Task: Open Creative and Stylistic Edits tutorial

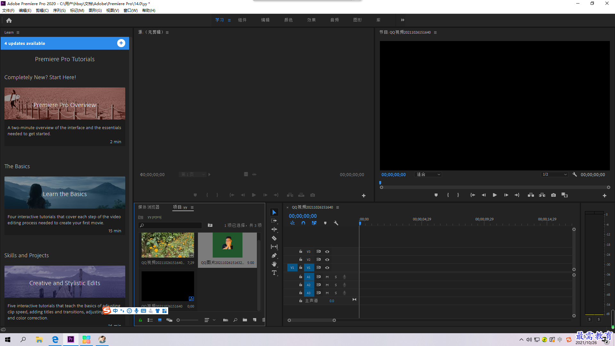Action: coord(65,282)
